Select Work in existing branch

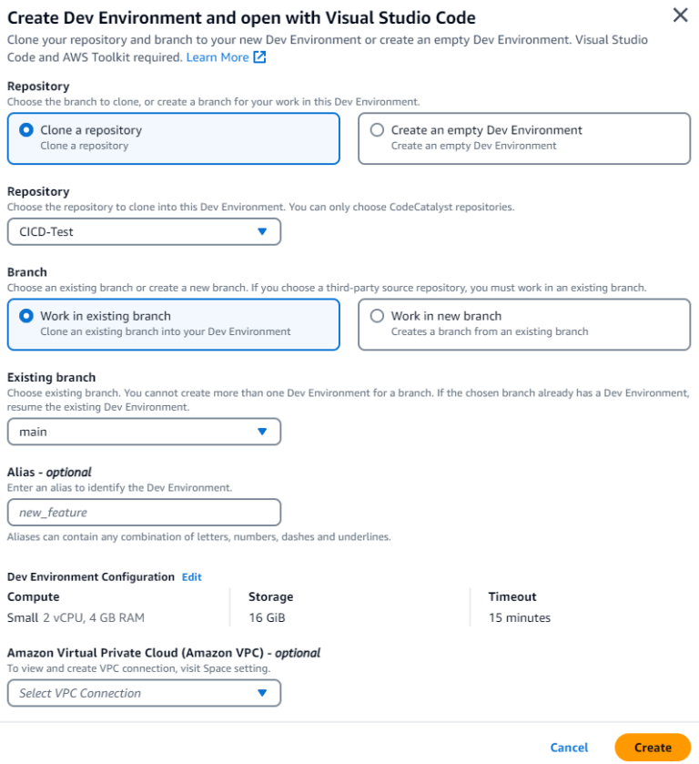click(x=26, y=317)
